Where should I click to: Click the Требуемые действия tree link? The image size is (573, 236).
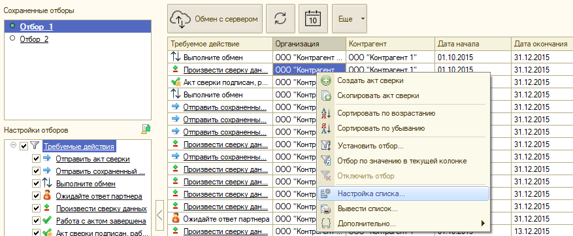(x=79, y=146)
